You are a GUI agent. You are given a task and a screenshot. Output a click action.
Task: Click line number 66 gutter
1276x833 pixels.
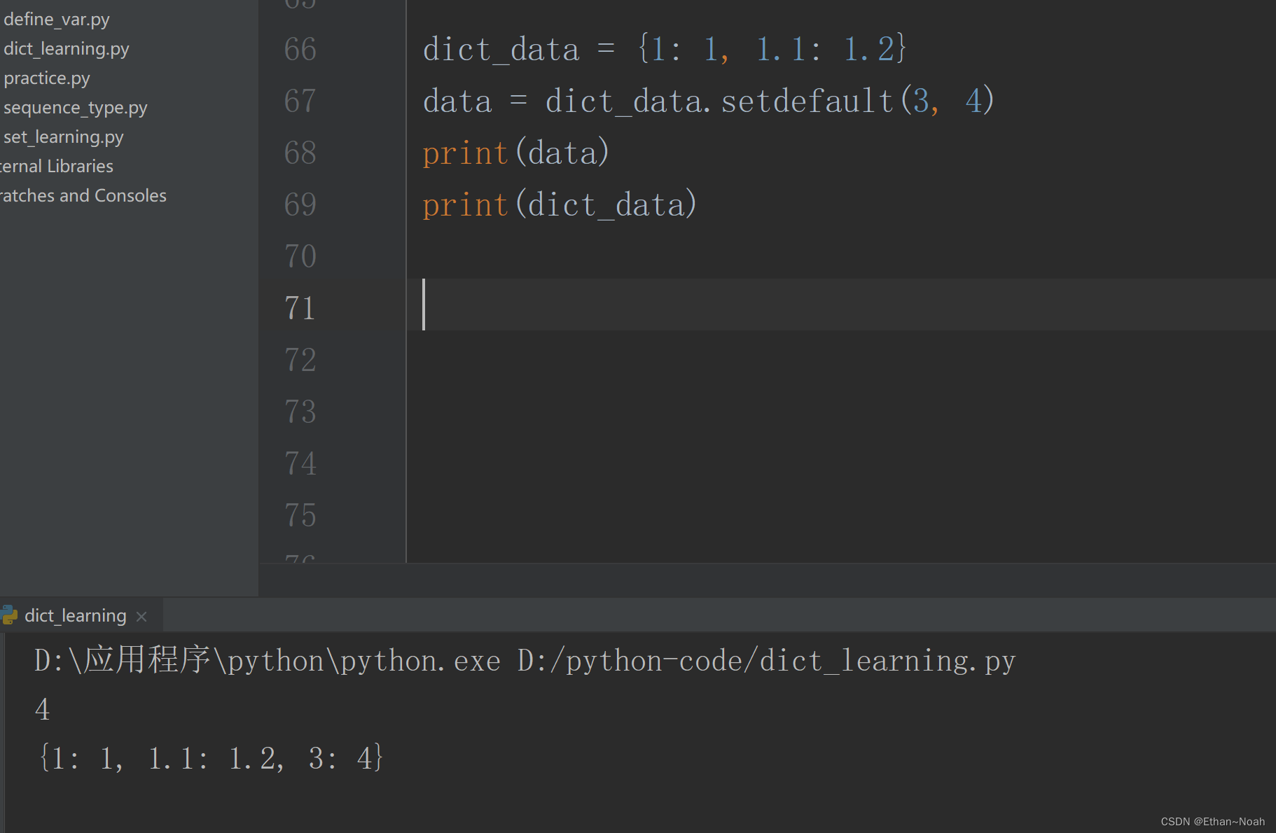[x=300, y=49]
